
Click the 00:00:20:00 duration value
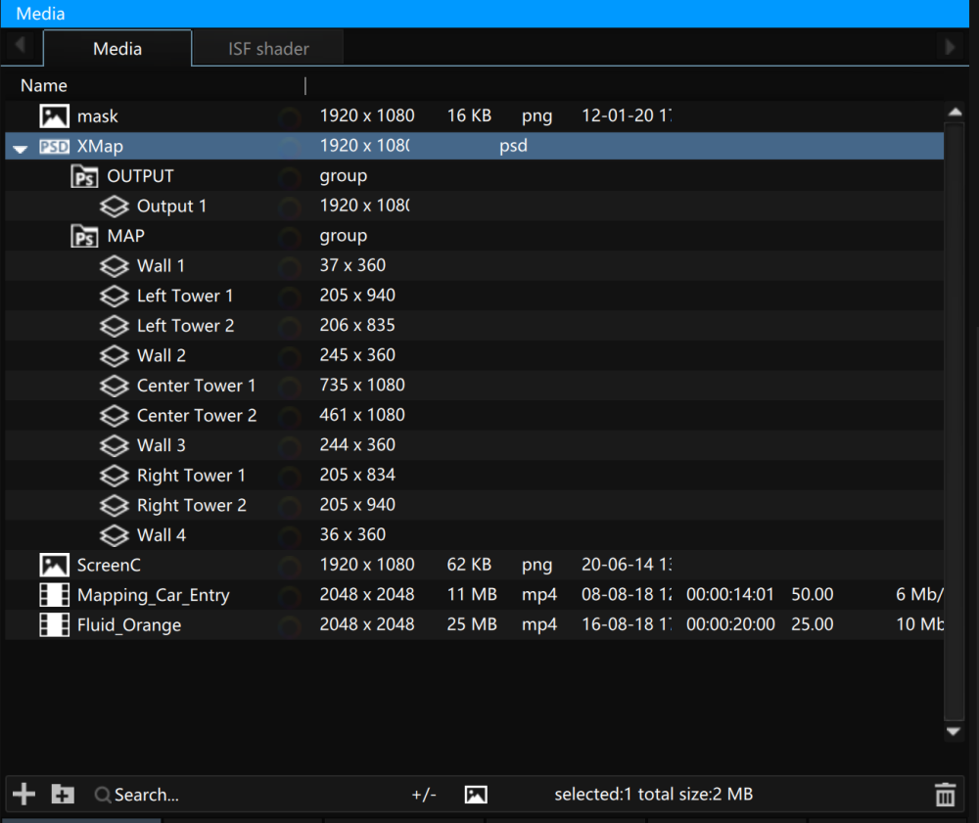pos(730,624)
